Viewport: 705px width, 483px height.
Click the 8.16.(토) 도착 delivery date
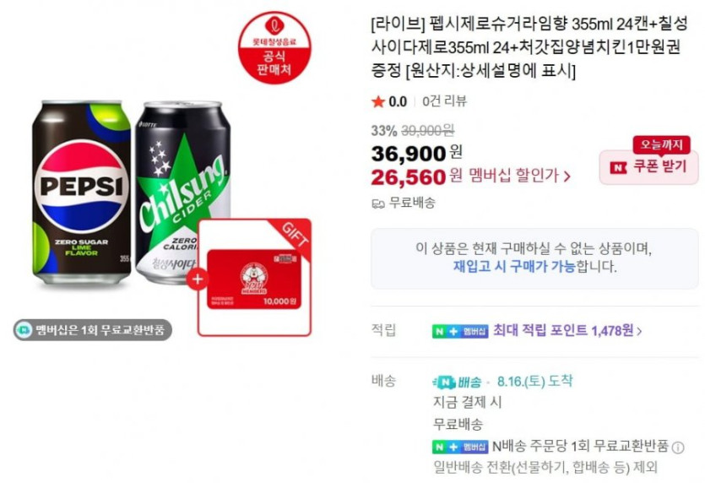click(534, 382)
